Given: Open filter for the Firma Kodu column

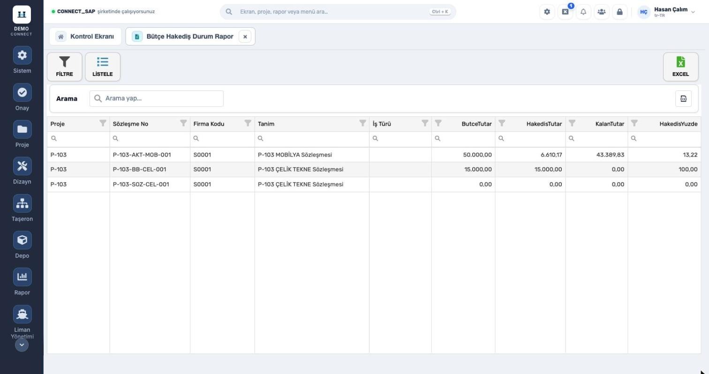Looking at the screenshot, I should coord(248,123).
